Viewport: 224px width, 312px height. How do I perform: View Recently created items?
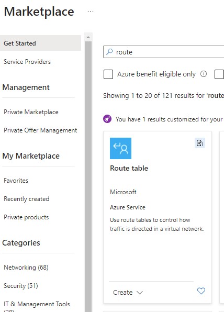coord(27,199)
